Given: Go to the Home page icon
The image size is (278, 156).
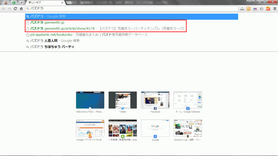Looking at the screenshot, I should [21, 9].
